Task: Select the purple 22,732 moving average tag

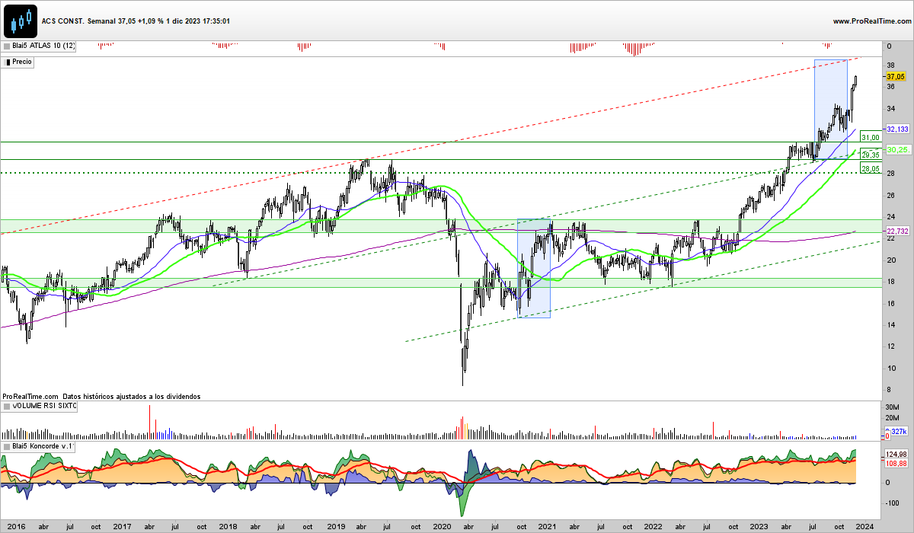Action: (x=898, y=231)
